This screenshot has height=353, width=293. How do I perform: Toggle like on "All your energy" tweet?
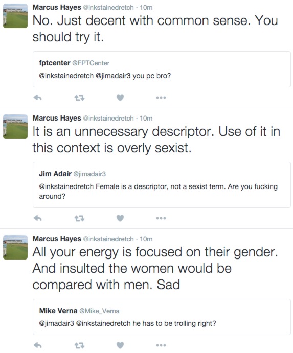120,345
